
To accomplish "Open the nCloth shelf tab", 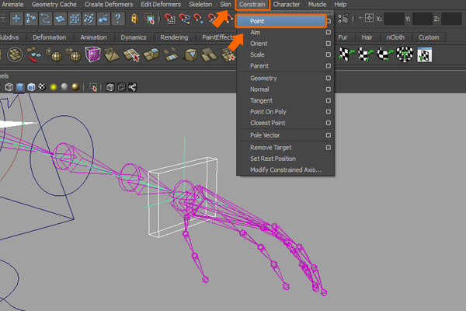I will tap(395, 37).
